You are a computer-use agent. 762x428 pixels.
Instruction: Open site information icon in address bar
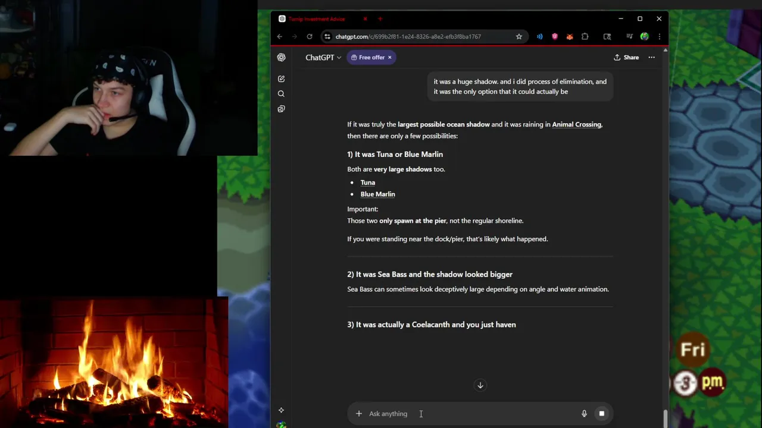click(327, 36)
